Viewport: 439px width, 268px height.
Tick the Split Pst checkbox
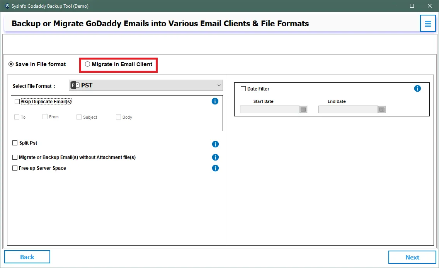(15, 143)
